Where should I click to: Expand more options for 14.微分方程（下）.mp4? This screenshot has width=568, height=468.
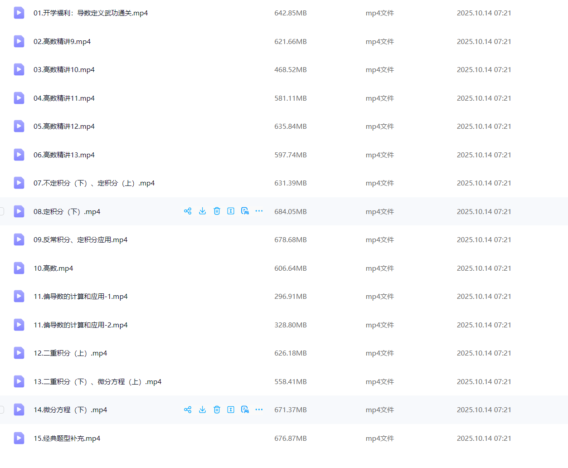259,410
